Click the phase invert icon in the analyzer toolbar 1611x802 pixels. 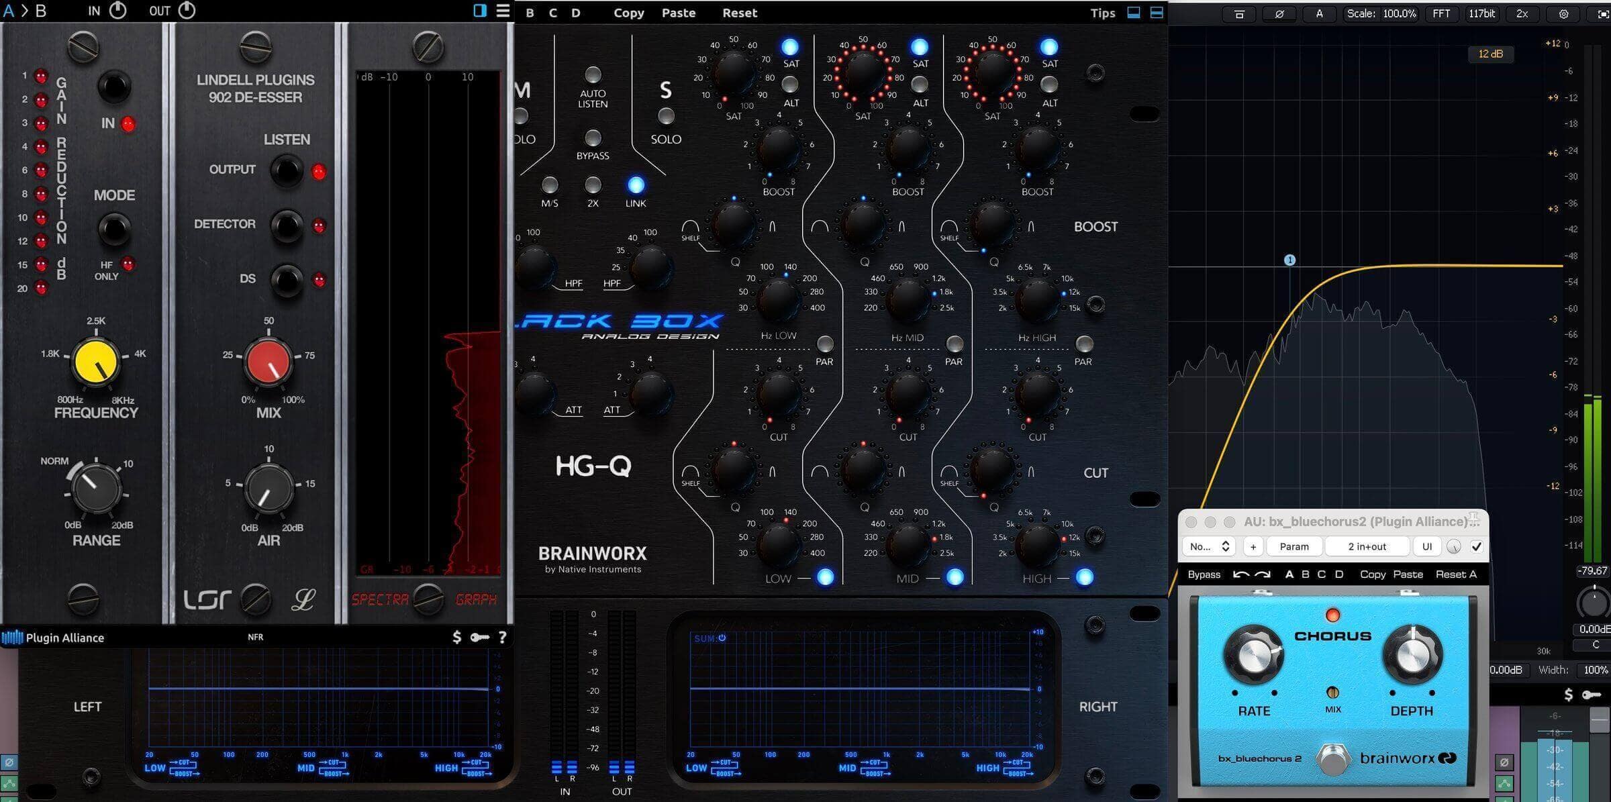point(1279,13)
